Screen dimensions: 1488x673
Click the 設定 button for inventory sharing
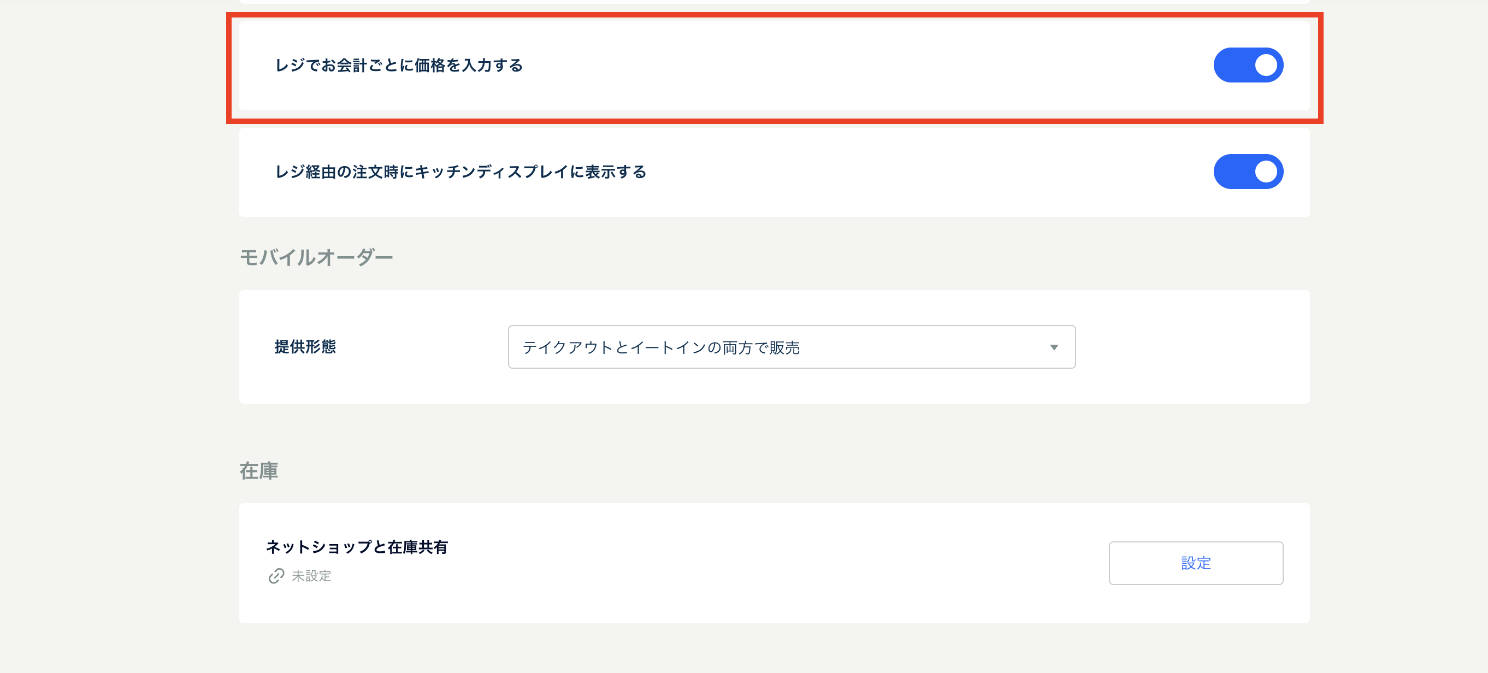(1196, 563)
